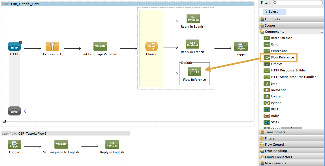Select the HTTP inbound endpoint icon

point(14,46)
